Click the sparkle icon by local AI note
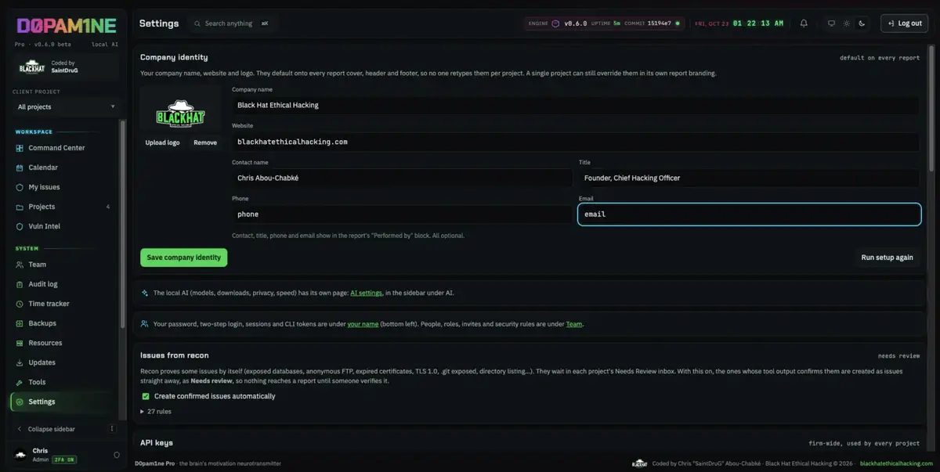 (145, 293)
